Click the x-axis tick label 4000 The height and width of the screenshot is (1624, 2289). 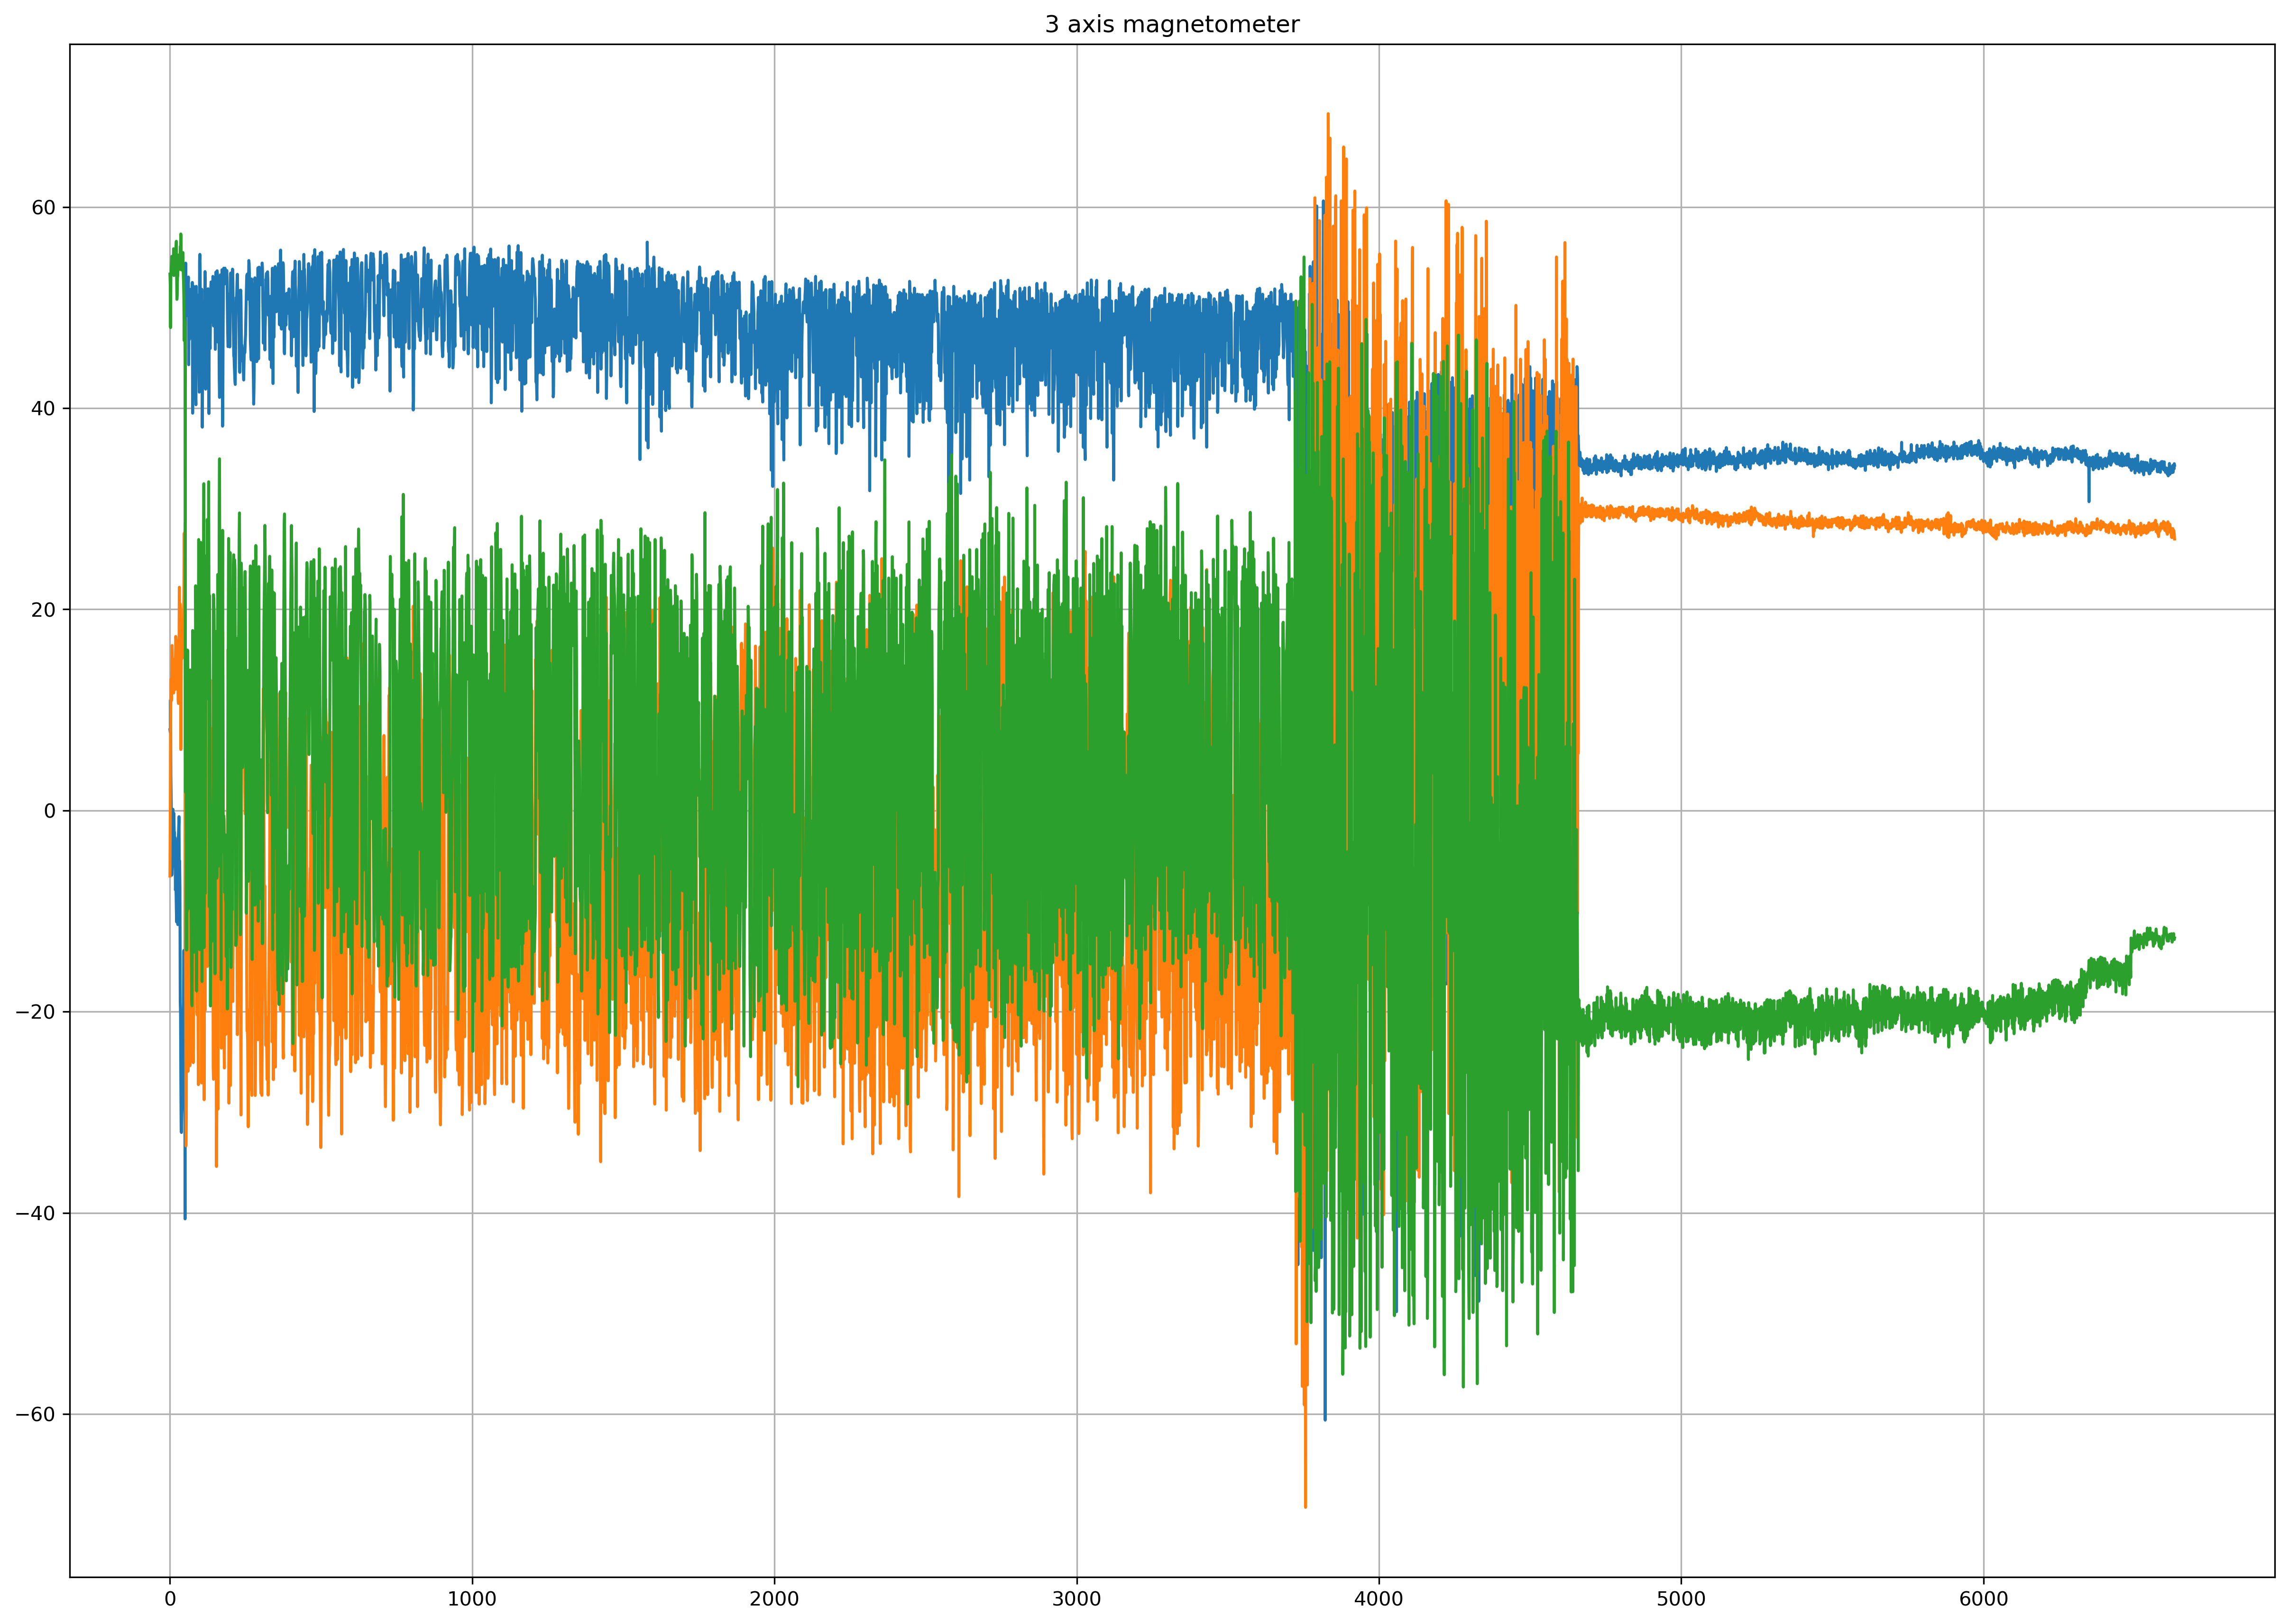pos(1379,1599)
